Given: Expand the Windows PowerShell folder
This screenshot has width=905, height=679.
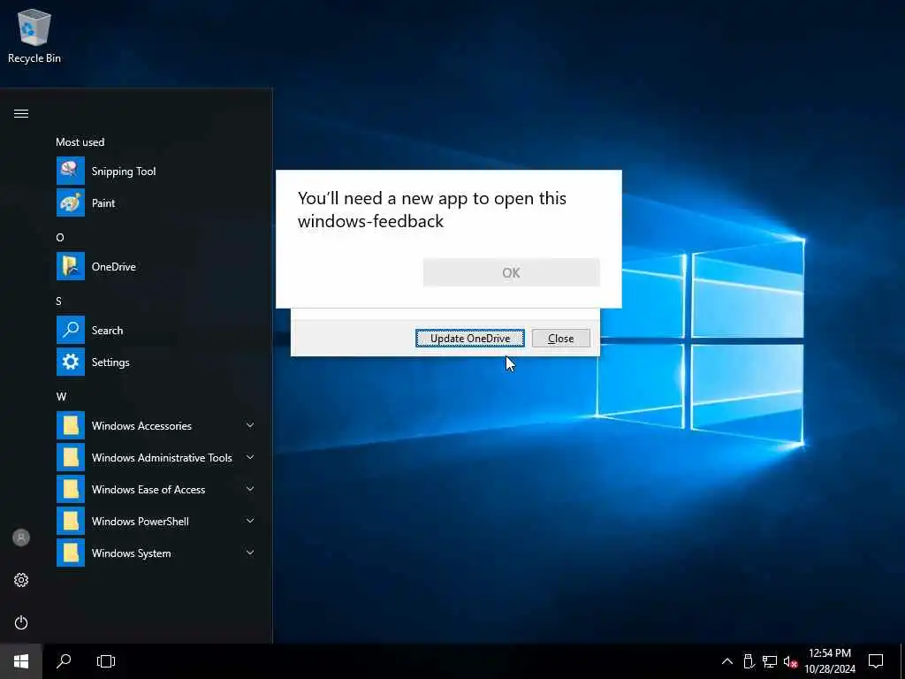Looking at the screenshot, I should pos(156,521).
